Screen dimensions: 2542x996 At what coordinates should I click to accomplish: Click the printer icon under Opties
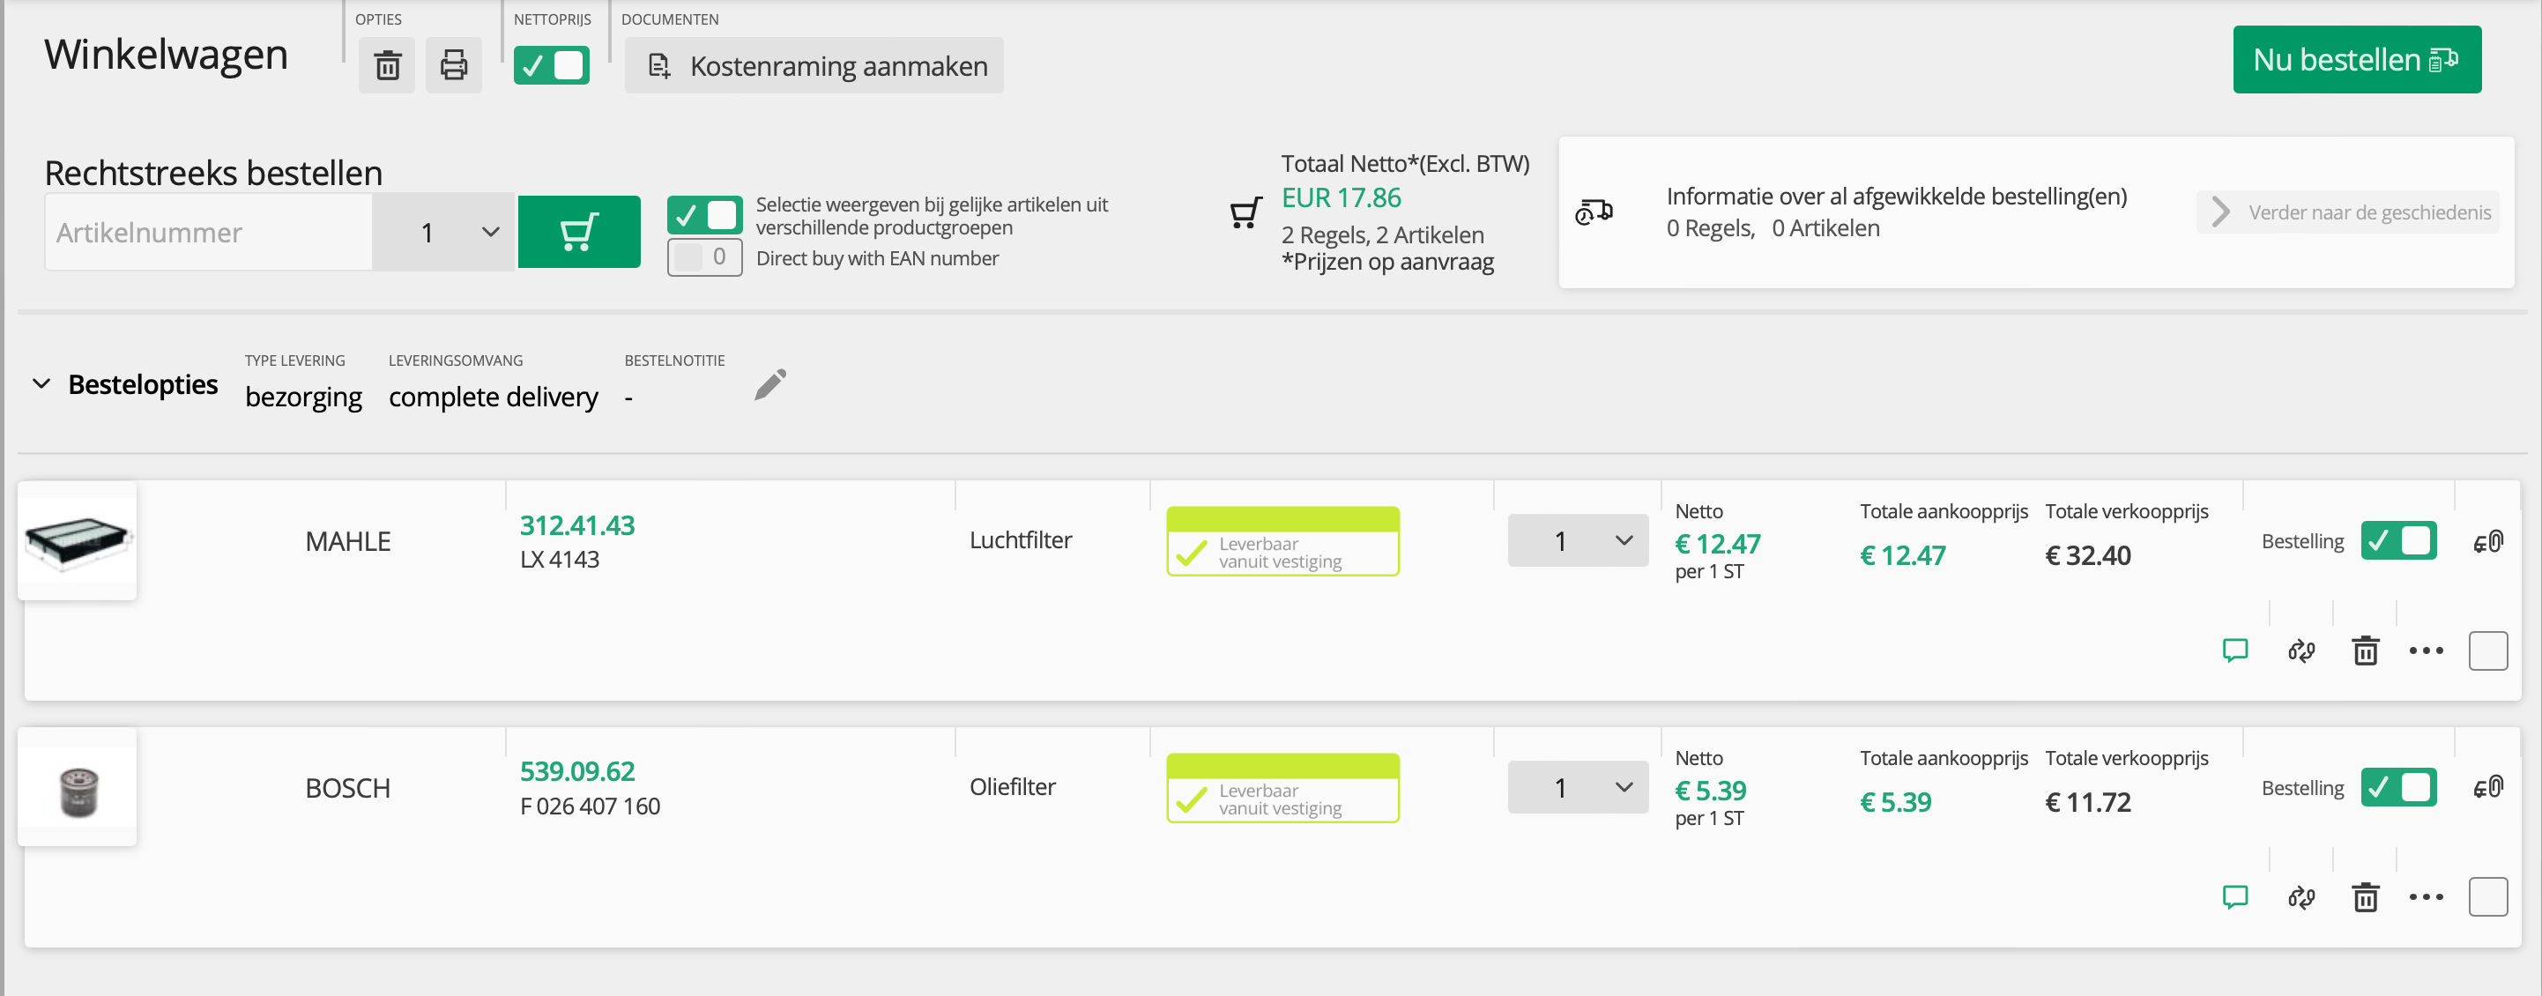click(x=453, y=66)
